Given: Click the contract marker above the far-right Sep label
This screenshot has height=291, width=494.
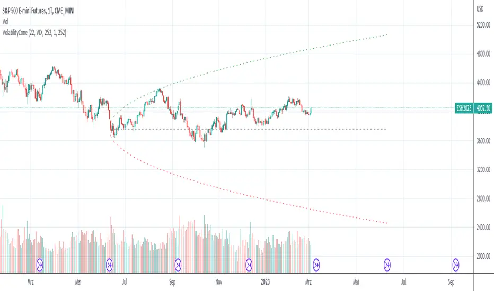Looking at the screenshot, I should coord(455,263).
